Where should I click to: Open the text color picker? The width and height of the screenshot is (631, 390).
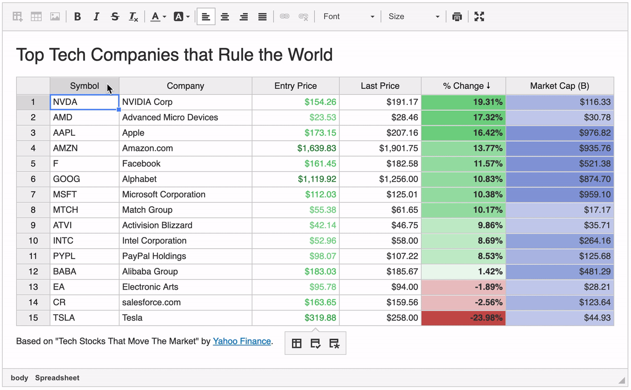click(158, 17)
